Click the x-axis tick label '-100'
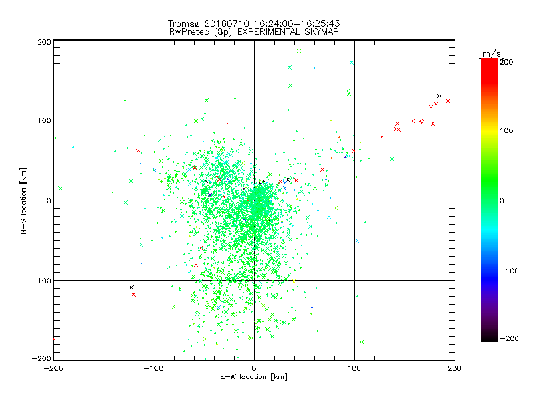The width and height of the screenshot is (535, 401). [154, 368]
